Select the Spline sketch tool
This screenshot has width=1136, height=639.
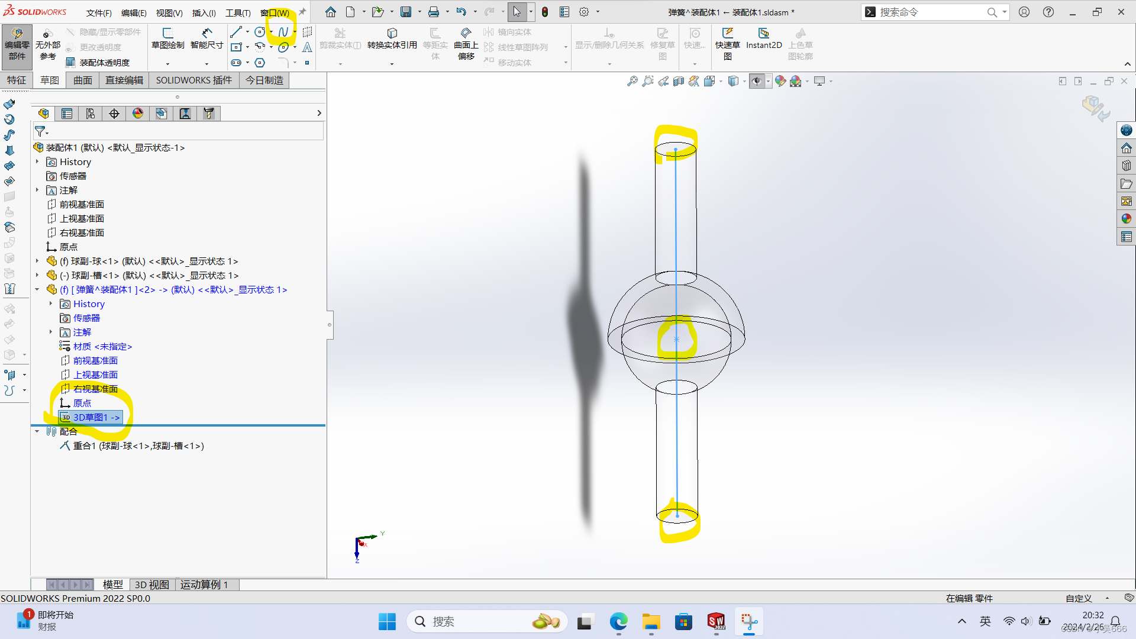283,32
